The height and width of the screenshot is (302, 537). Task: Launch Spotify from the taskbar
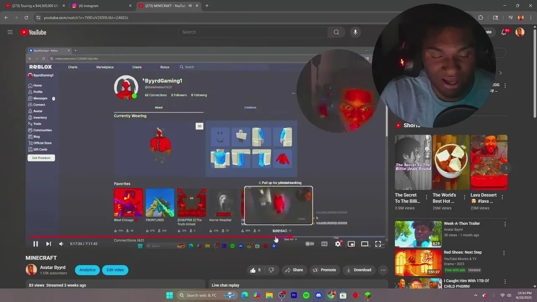click(x=306, y=295)
